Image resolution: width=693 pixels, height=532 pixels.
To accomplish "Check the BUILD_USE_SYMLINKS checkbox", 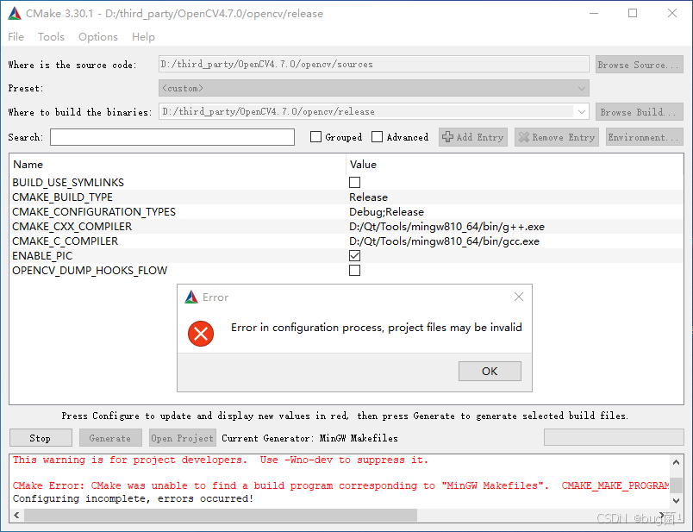I will click(x=354, y=182).
